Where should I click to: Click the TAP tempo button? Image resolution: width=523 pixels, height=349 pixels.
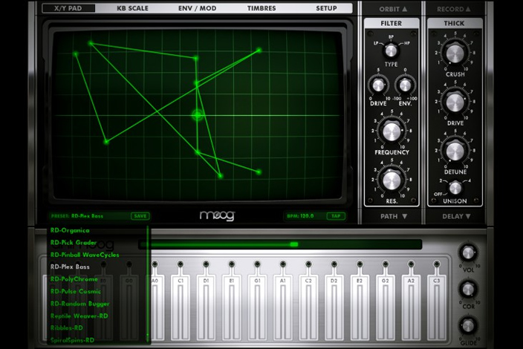[336, 216]
